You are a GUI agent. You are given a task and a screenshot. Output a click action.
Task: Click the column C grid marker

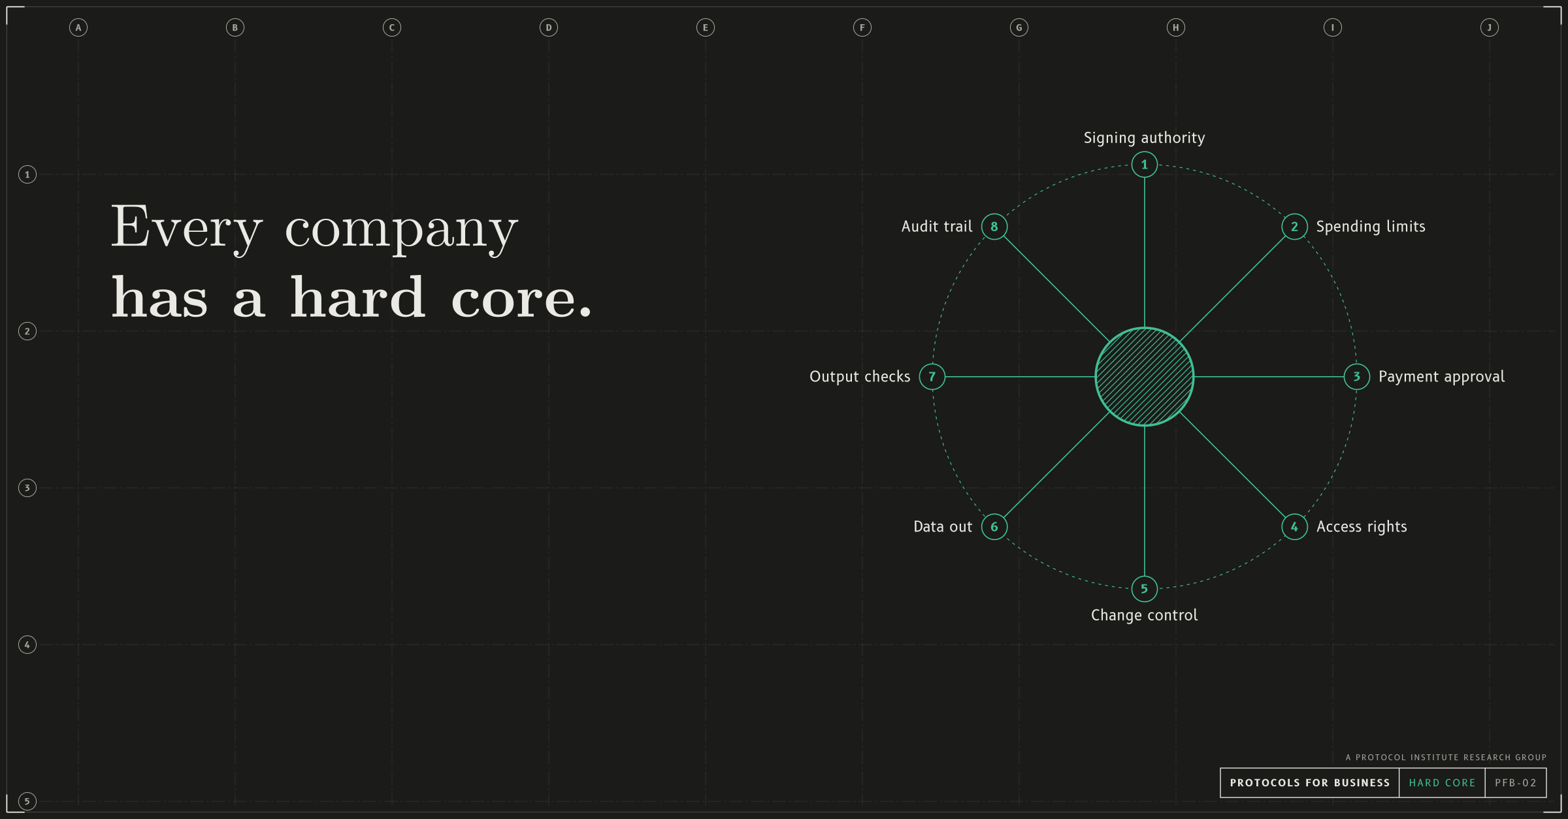click(x=392, y=27)
